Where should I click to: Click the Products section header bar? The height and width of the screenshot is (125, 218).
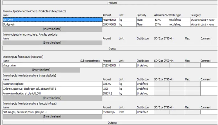click(110, 3)
